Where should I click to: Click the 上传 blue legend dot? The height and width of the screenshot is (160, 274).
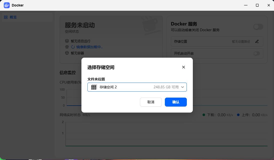(x=238, y=115)
